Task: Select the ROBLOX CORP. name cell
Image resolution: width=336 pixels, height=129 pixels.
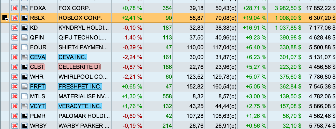Action: coord(84,18)
